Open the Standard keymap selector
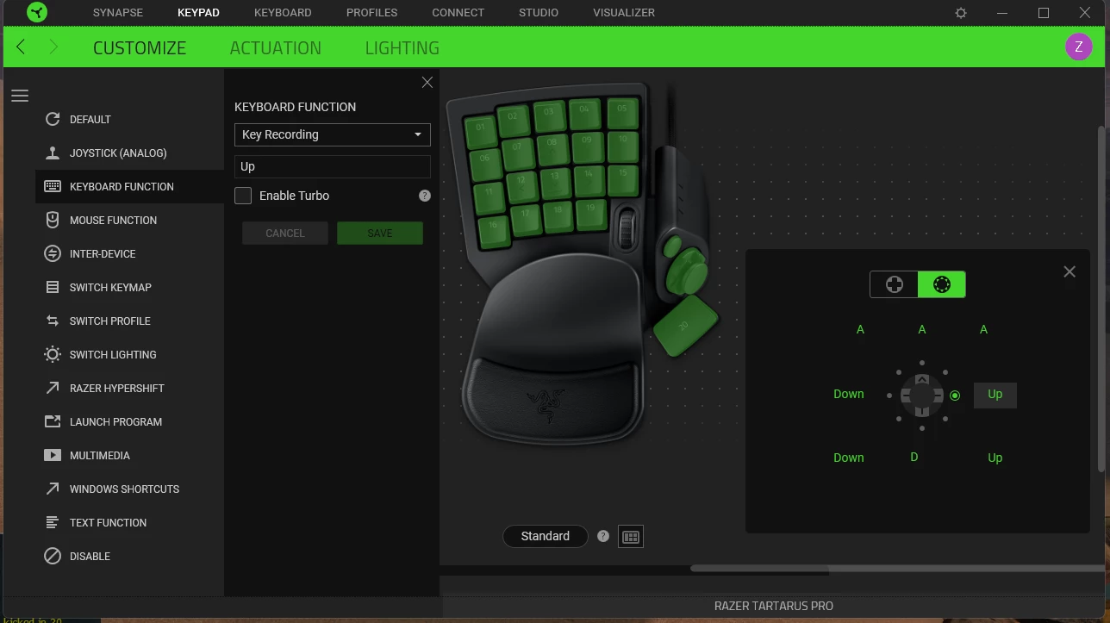 545,536
